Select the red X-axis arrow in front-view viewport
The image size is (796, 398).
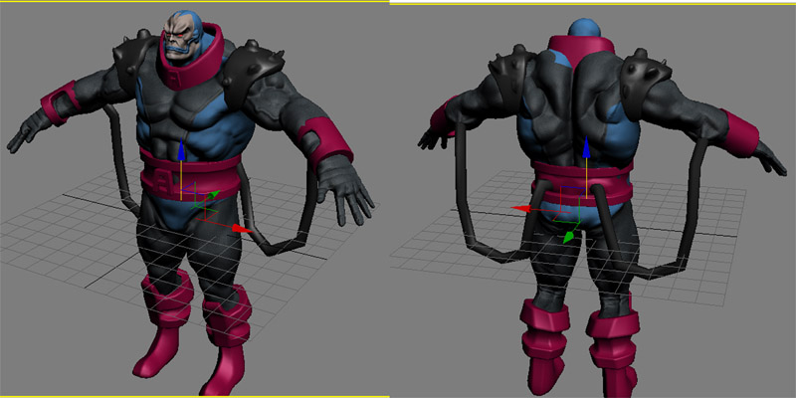point(242,229)
